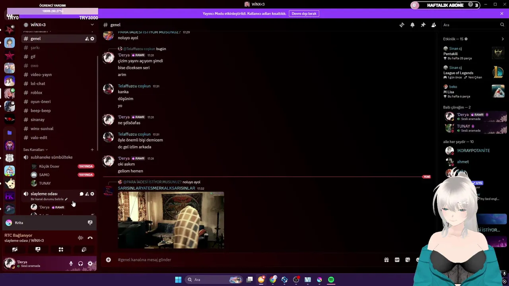This screenshot has width=509, height=286.
Task: Watch SAMO's YAYINDA stream
Action: 86,175
